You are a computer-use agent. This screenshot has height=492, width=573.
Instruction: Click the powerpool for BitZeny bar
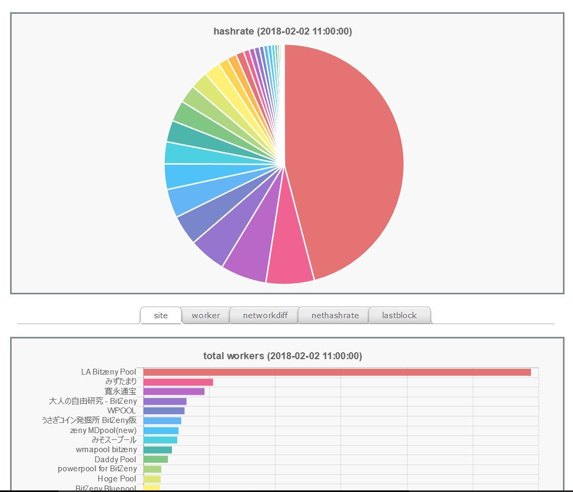tap(152, 469)
